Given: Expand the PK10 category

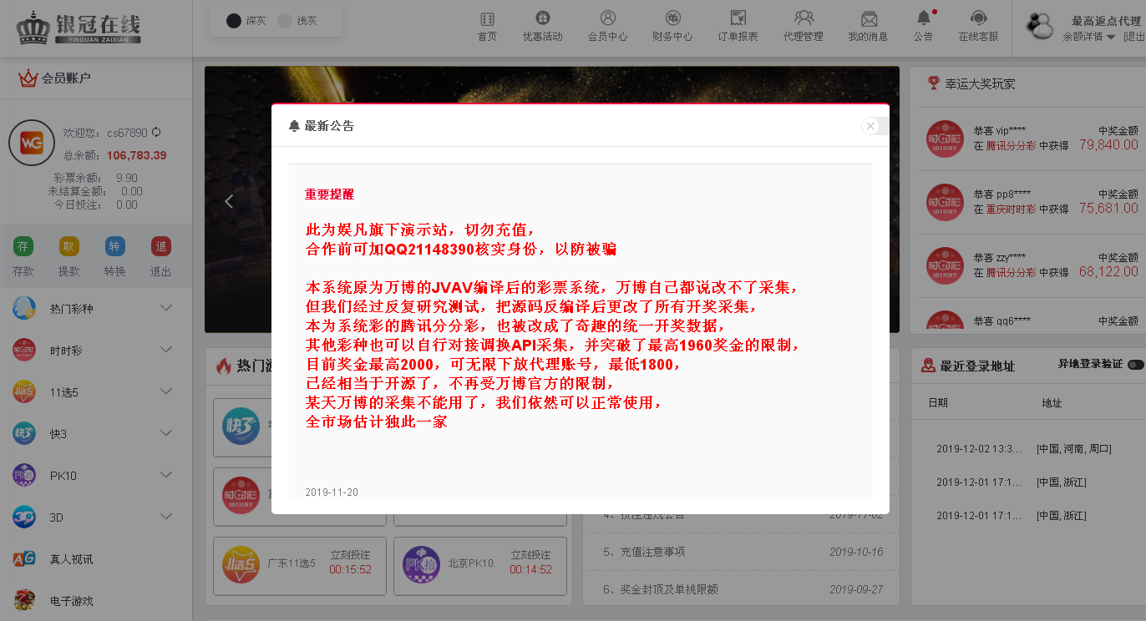Looking at the screenshot, I should click(x=166, y=475).
